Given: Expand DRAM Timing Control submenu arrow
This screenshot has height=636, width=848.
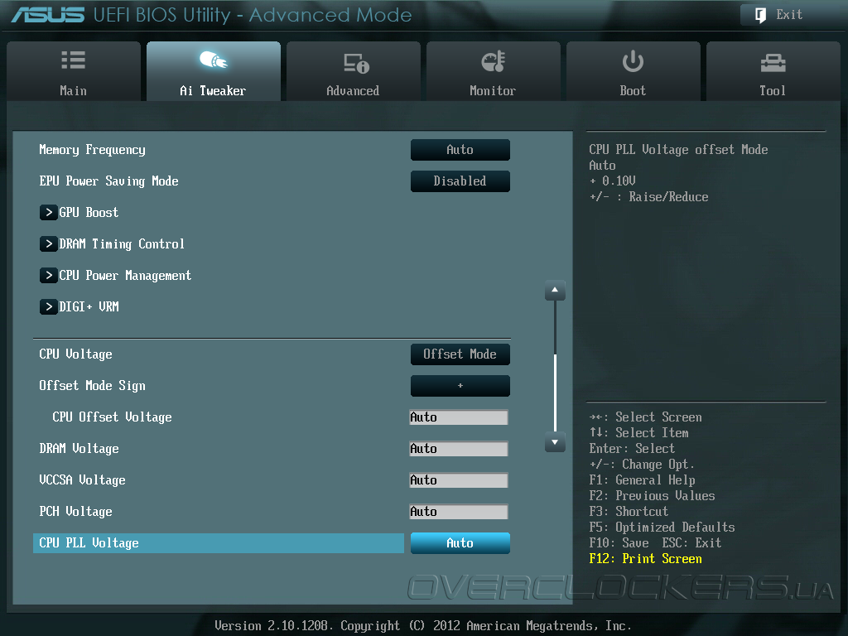Looking at the screenshot, I should pyautogui.click(x=49, y=244).
